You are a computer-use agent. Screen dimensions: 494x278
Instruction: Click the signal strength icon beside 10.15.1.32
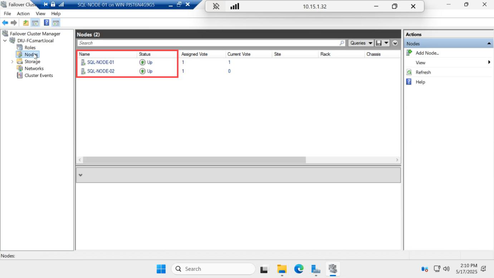235,6
